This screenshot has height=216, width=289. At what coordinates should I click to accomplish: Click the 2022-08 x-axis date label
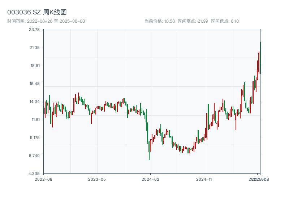[x=43, y=179]
